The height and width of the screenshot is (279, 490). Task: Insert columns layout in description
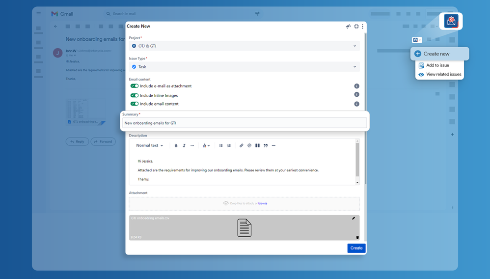coord(257,145)
